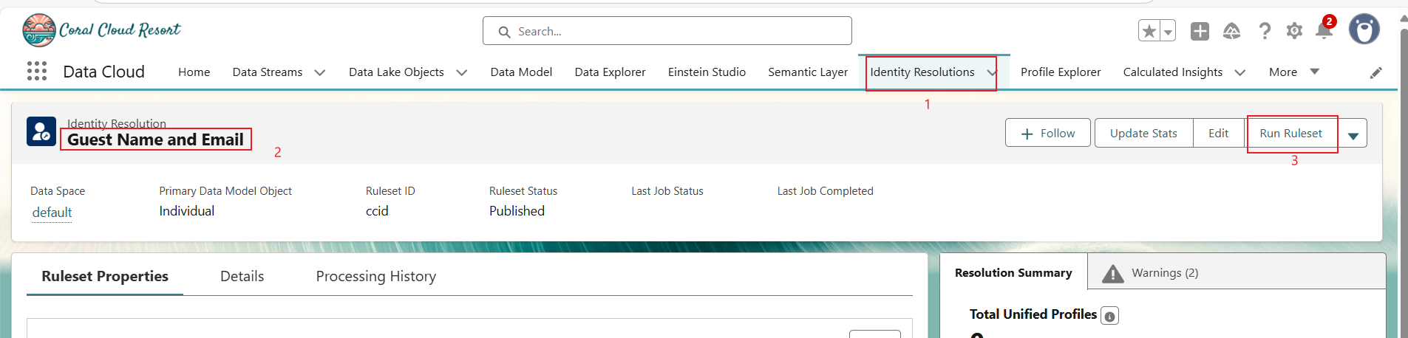Image resolution: width=1408 pixels, height=338 pixels.
Task: Click the Identity Resolution record icon
Action: coord(41,131)
